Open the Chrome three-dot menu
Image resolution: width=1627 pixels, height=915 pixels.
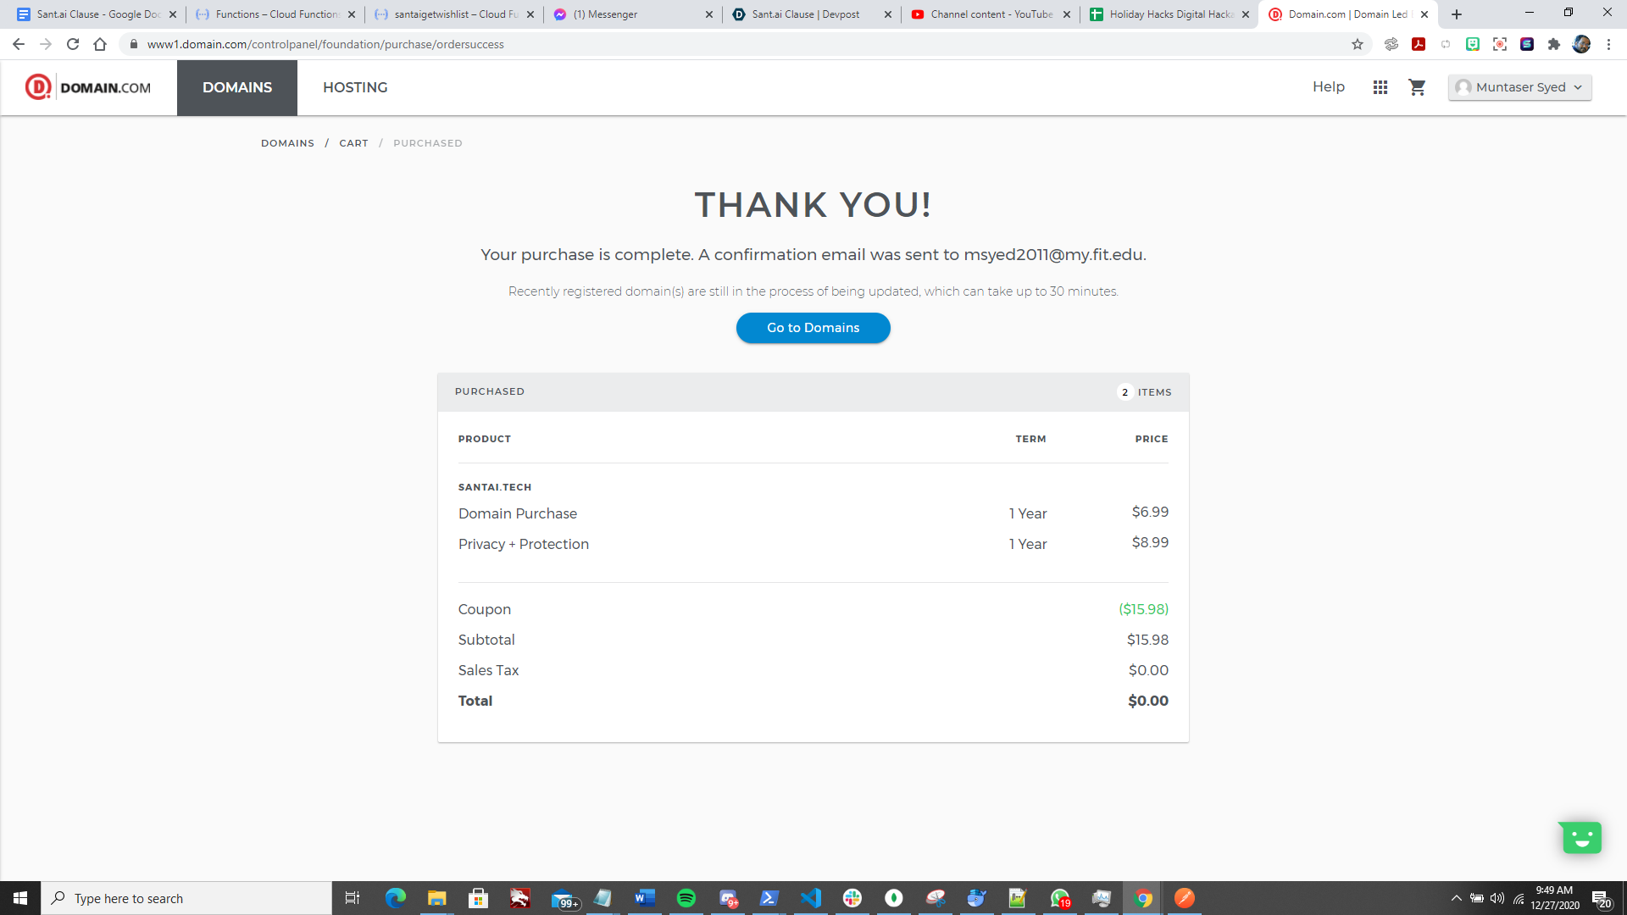pyautogui.click(x=1608, y=44)
